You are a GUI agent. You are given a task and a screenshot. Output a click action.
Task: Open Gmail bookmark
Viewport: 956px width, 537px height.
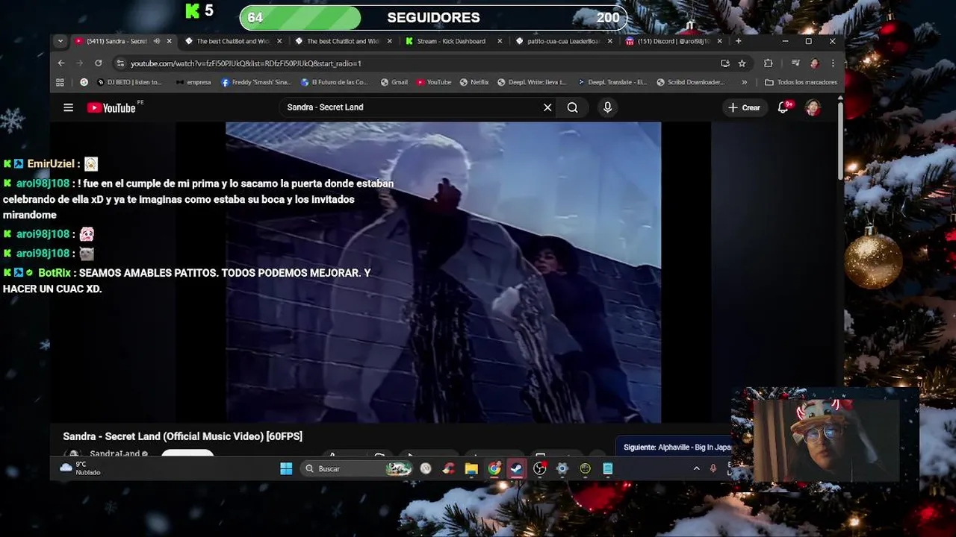tap(394, 82)
